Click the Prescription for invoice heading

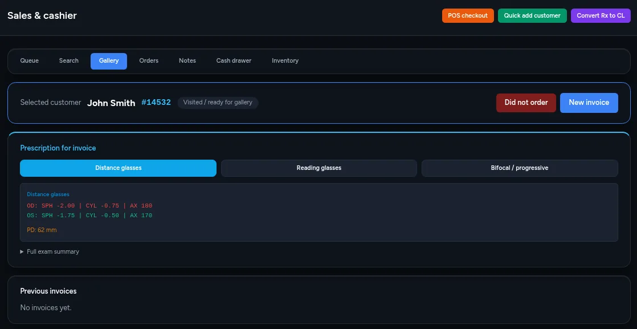[58, 148]
